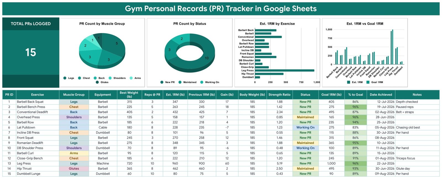Screen dimensions: 442x179
Task: Open the Working On status for Lat Pulldown
Action: point(305,128)
